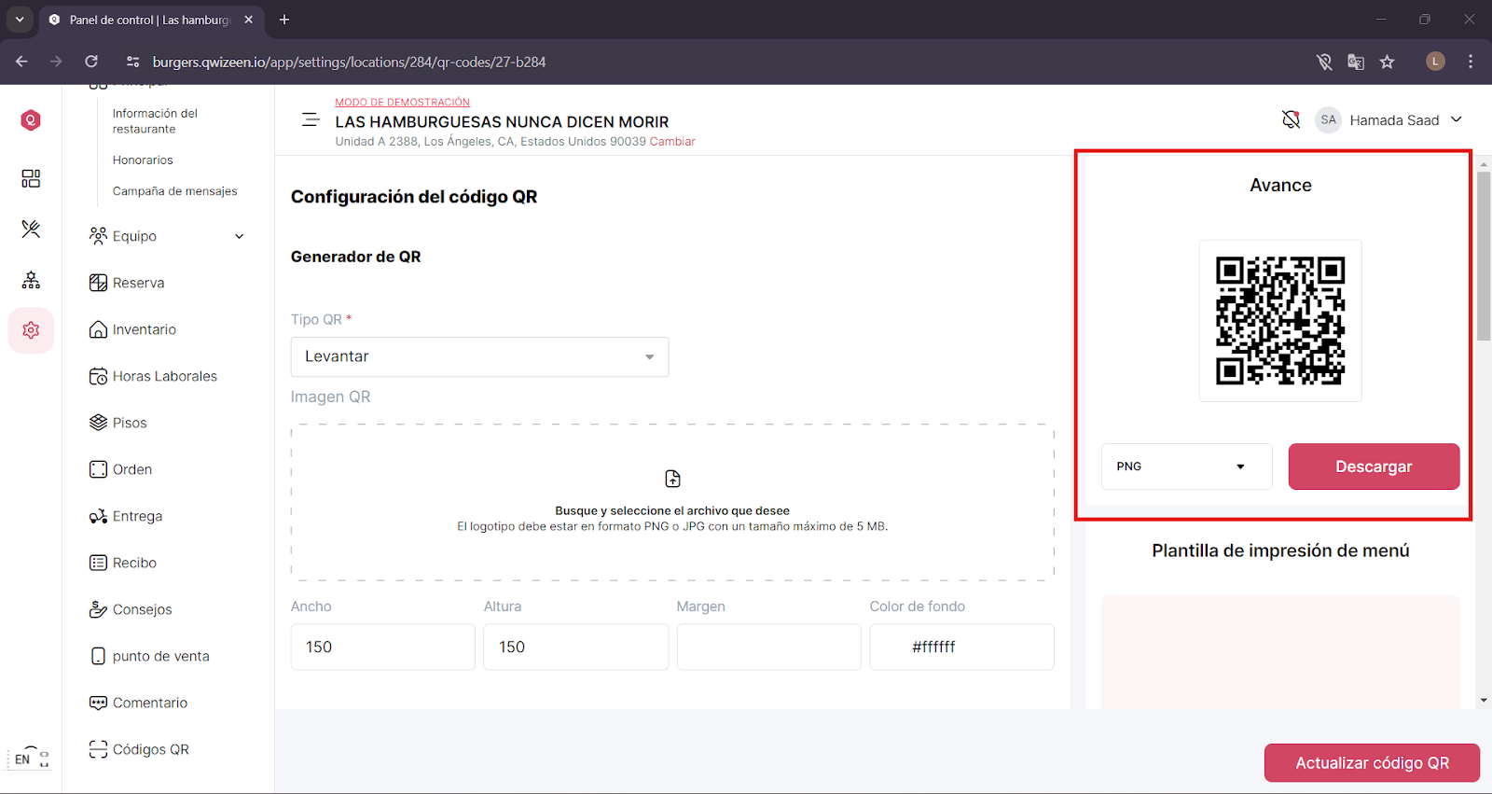Open the settings gear icon in left rail
This screenshot has width=1492, height=794.
pyautogui.click(x=31, y=330)
